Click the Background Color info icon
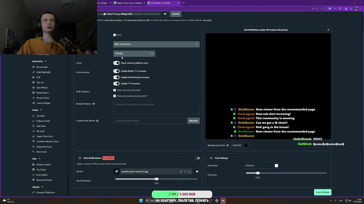This screenshot has width=364, height=204. pos(227,145)
